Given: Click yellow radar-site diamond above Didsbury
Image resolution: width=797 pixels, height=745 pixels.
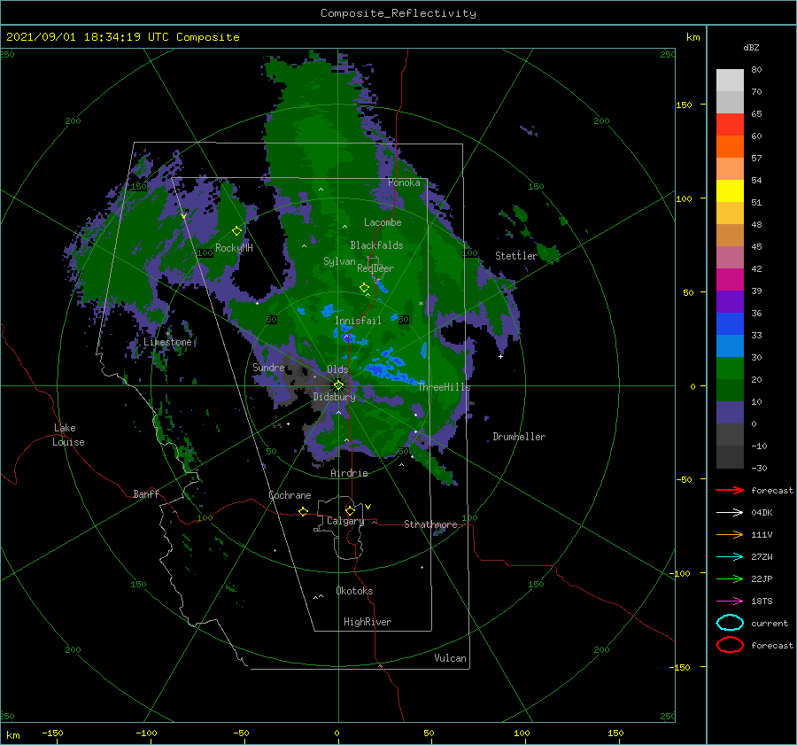Looking at the screenshot, I should [338, 385].
